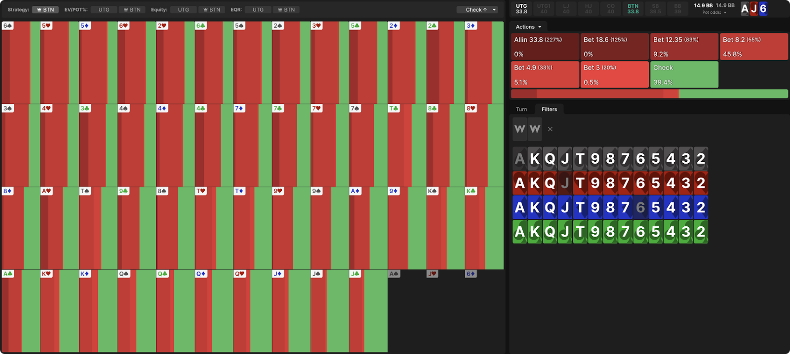Clear the filter cards with X icon
The image size is (790, 354).
click(550, 129)
